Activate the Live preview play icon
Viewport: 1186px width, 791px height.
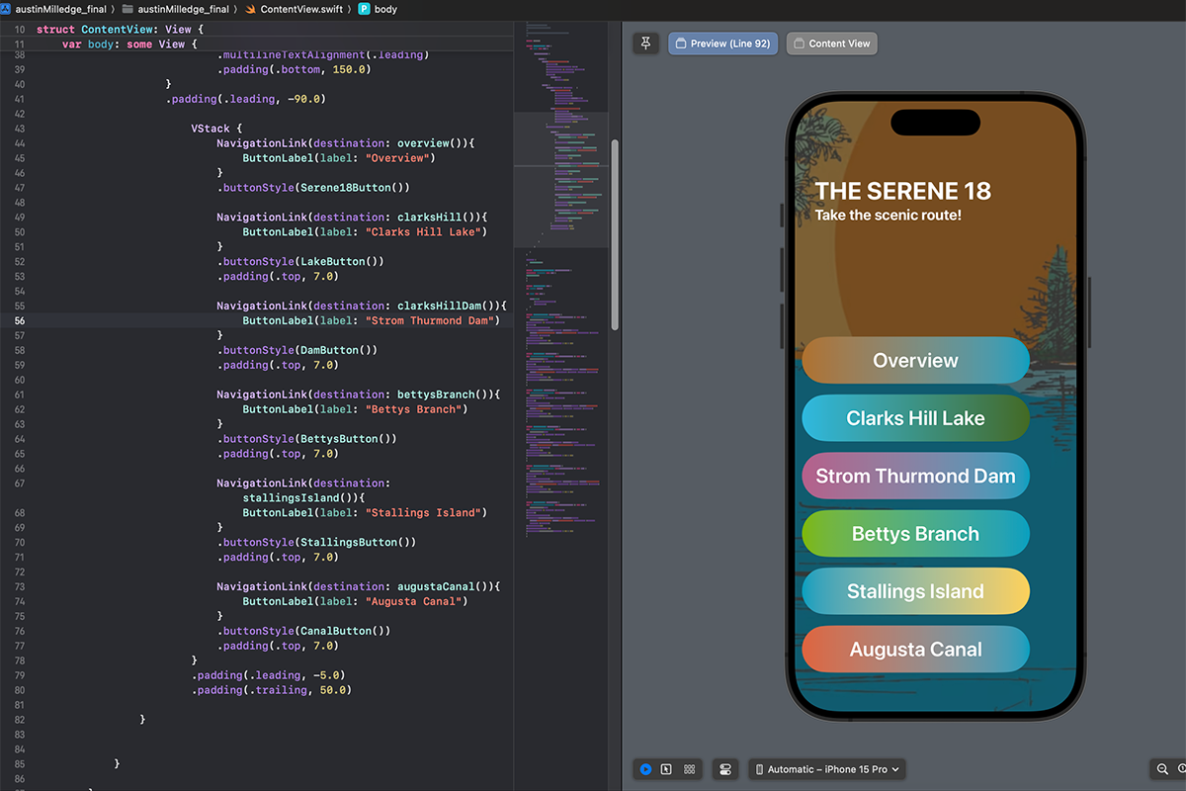click(x=646, y=768)
